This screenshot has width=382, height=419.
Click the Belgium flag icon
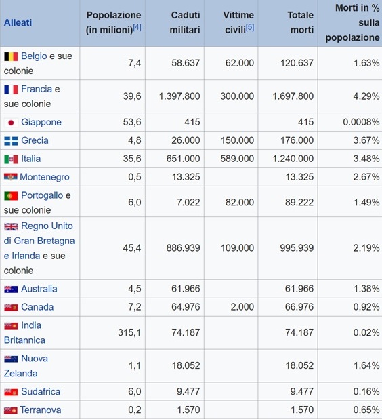[11, 56]
